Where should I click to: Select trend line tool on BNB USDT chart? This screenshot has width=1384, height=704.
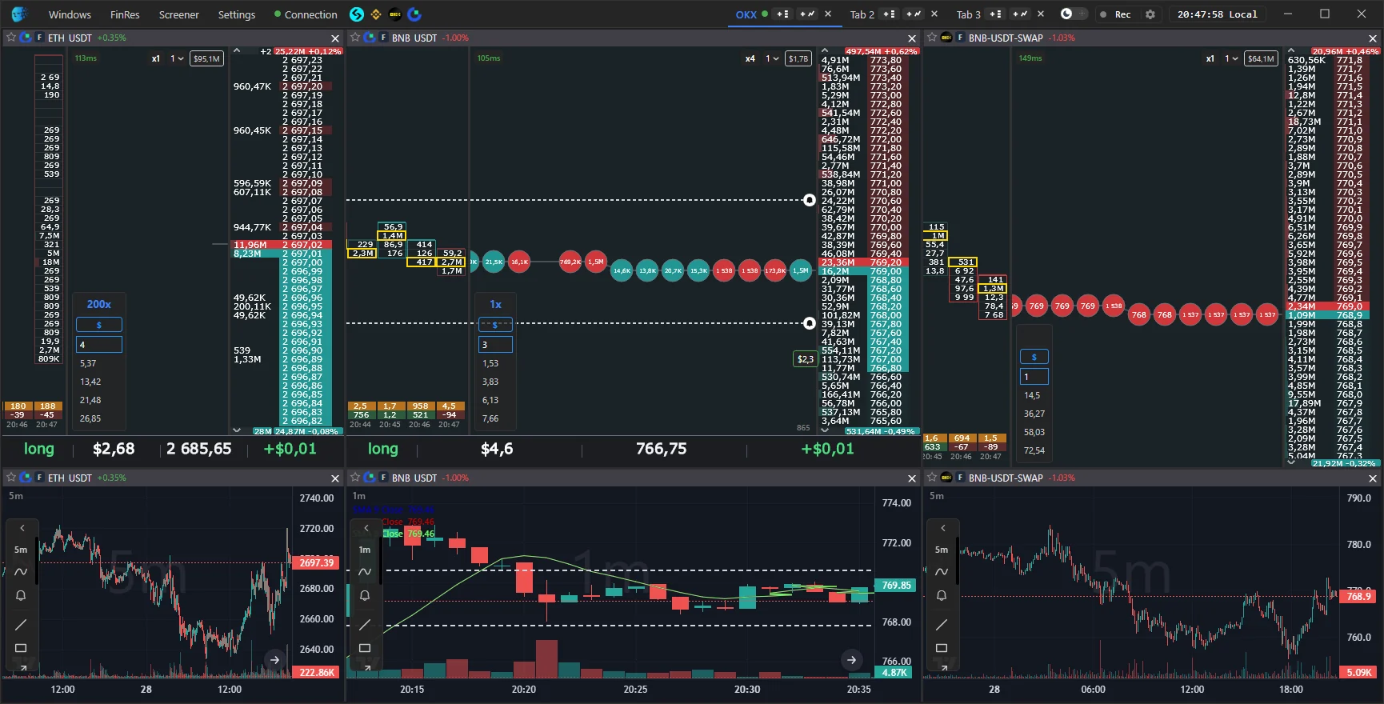[365, 624]
